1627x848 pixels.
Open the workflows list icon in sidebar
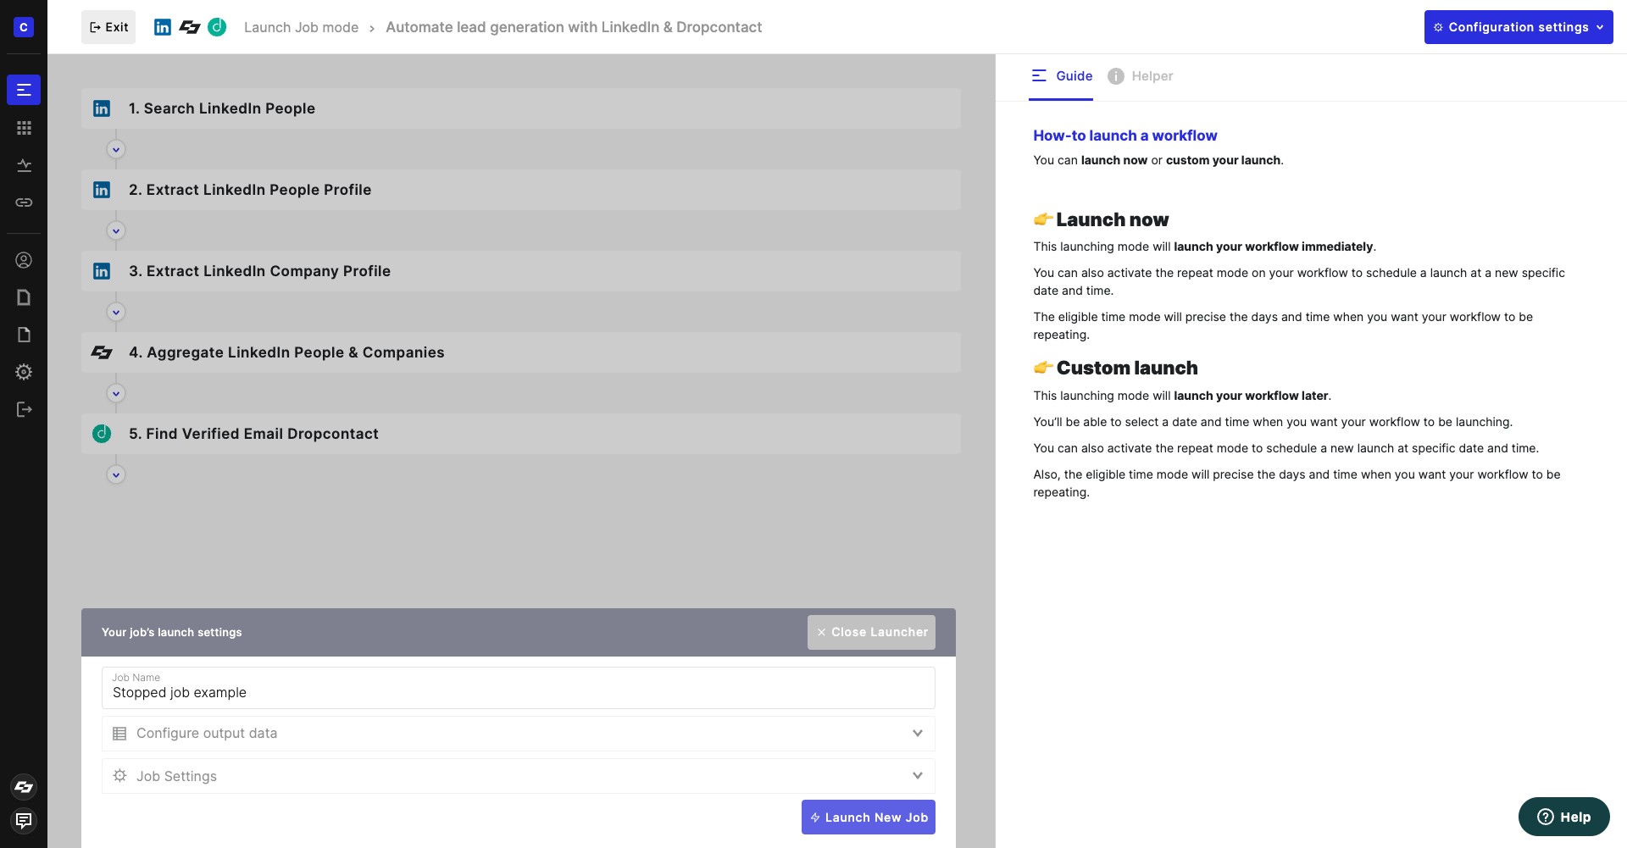[24, 90]
